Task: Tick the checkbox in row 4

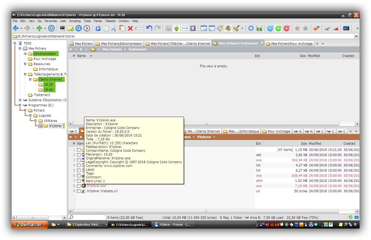Action: 79,165
